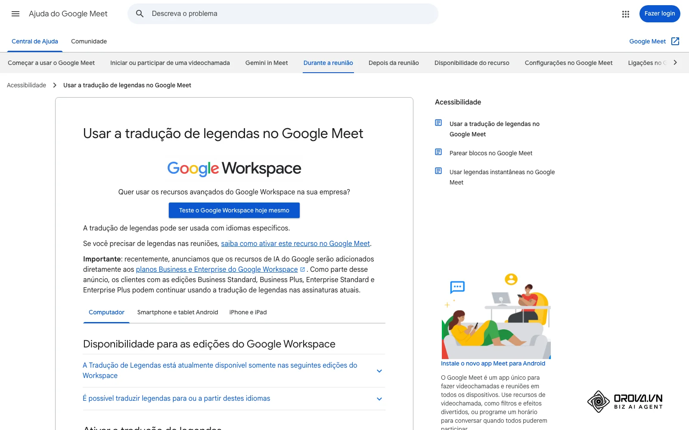Image resolution: width=689 pixels, height=430 pixels.
Task: Go to 'Acessibilidade' breadcrumb
Action: click(x=26, y=85)
